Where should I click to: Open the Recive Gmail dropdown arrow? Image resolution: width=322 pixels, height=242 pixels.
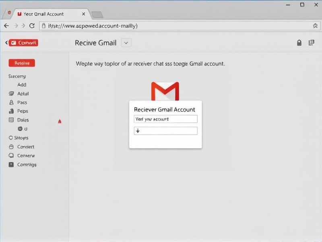coord(126,43)
